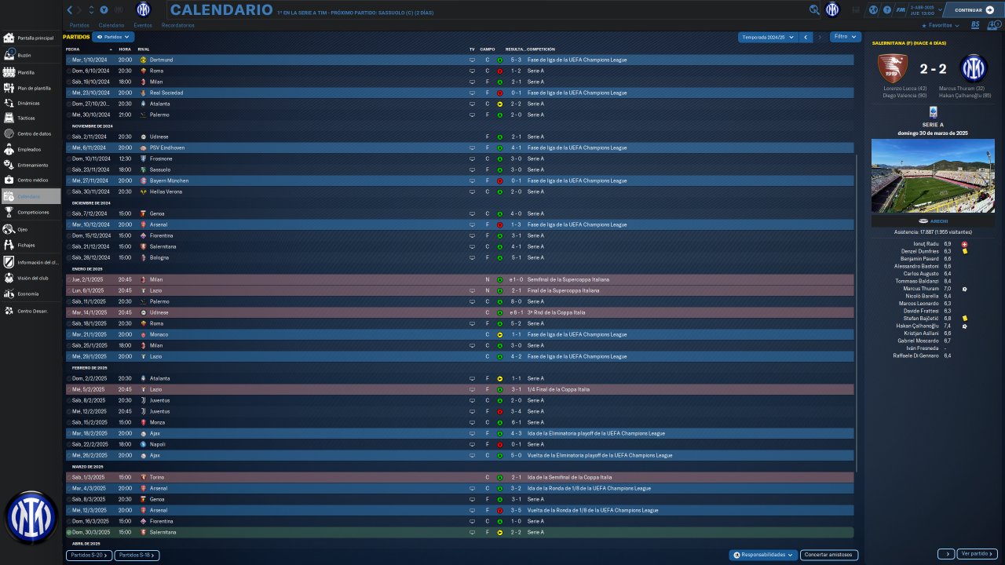Image resolution: width=1005 pixels, height=565 pixels.
Task: Open the Bayern München fixture row
Action: coord(459,180)
